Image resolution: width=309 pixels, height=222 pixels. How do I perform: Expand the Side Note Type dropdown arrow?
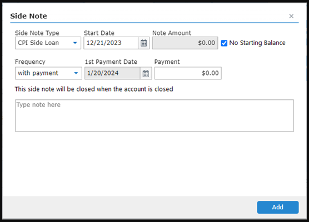[75, 43]
